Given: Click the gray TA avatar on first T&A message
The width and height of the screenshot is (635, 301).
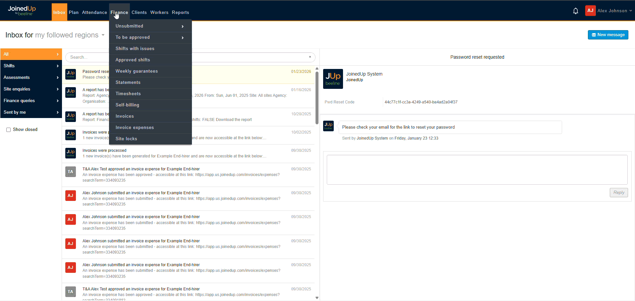Looking at the screenshot, I should pyautogui.click(x=71, y=172).
